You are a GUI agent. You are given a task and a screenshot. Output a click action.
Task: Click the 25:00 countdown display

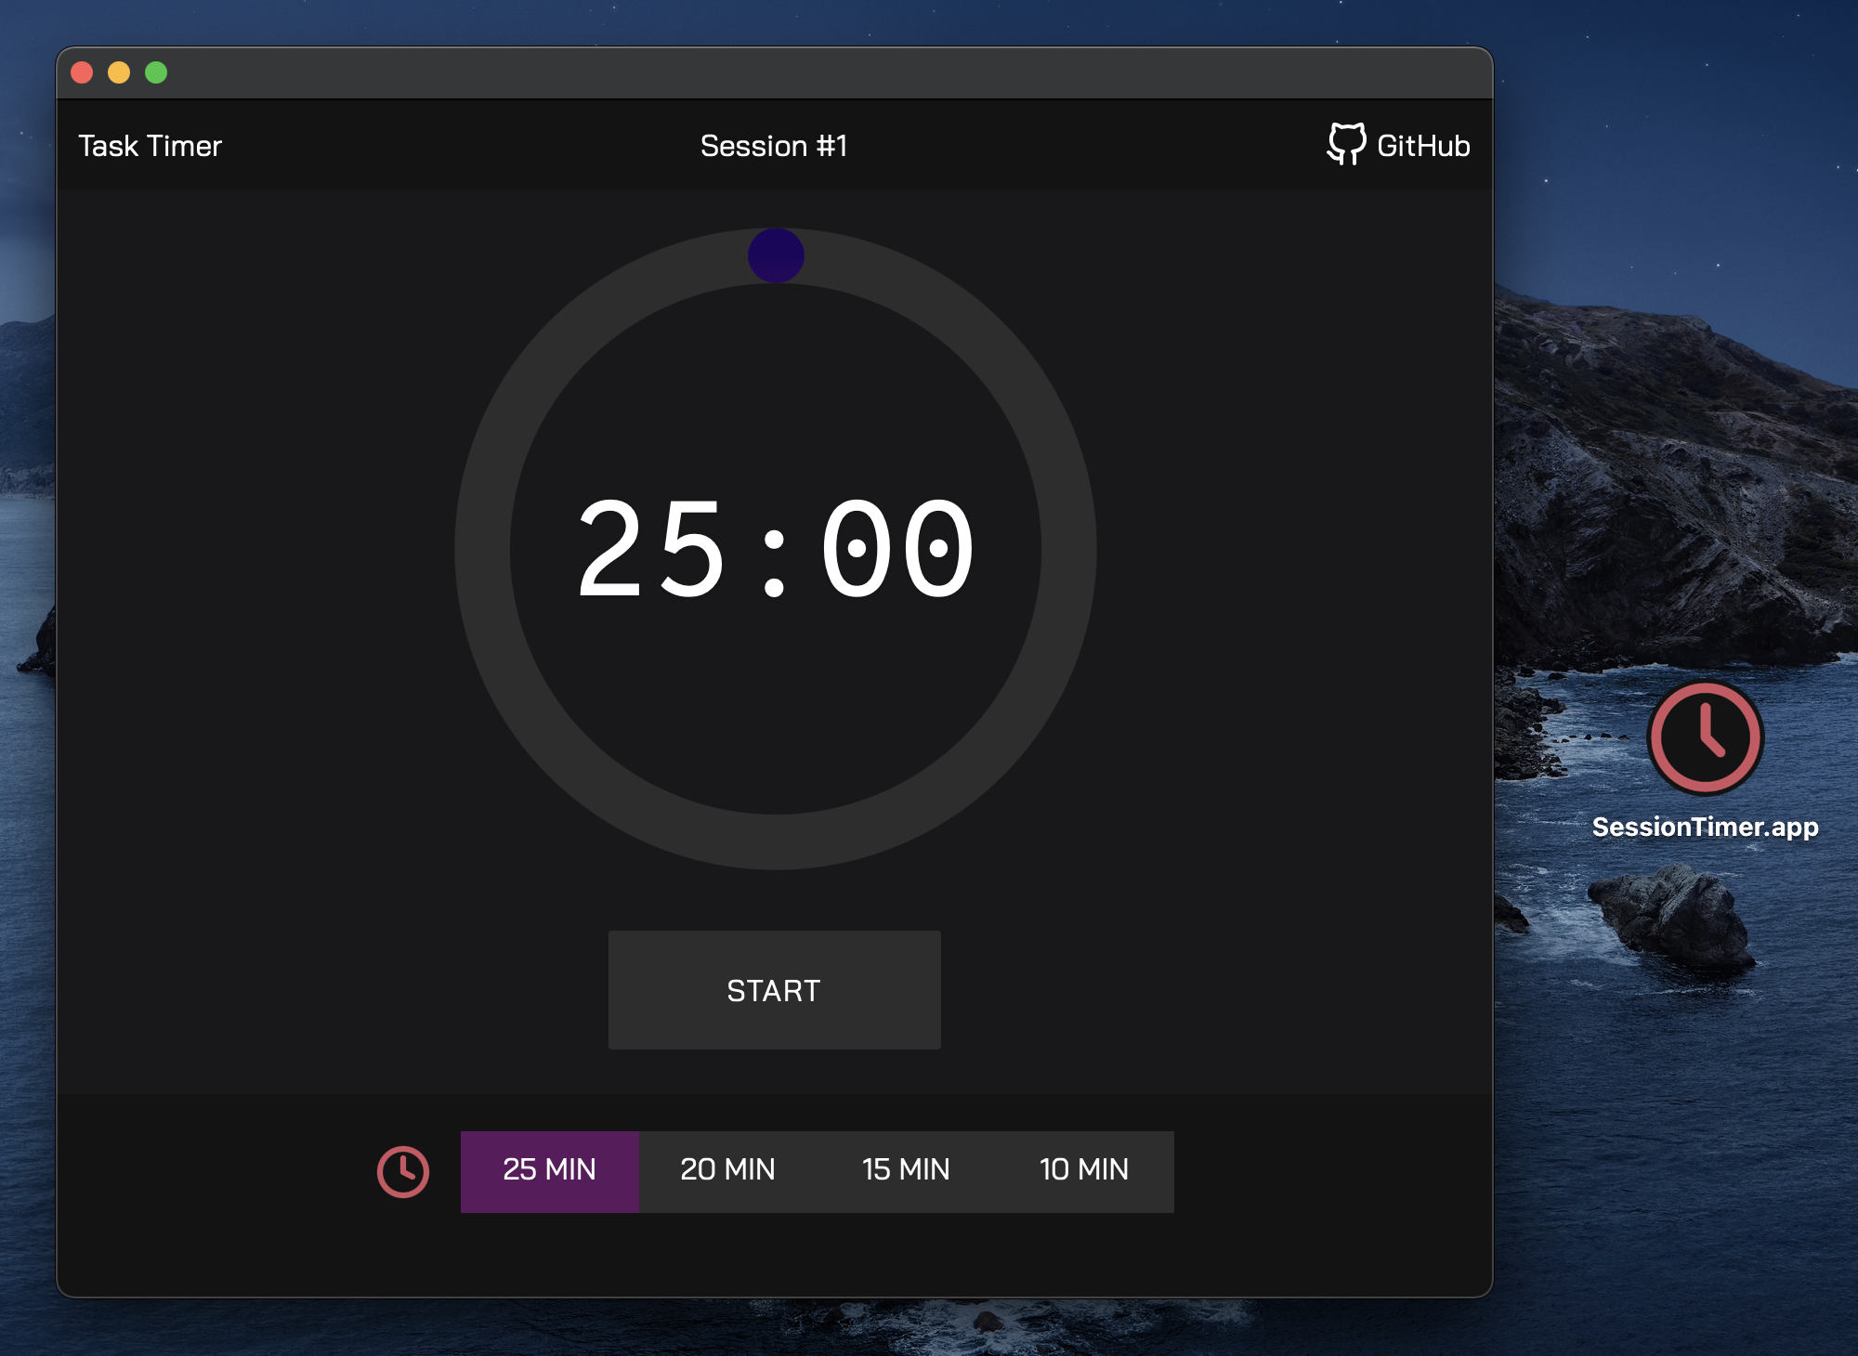776,549
